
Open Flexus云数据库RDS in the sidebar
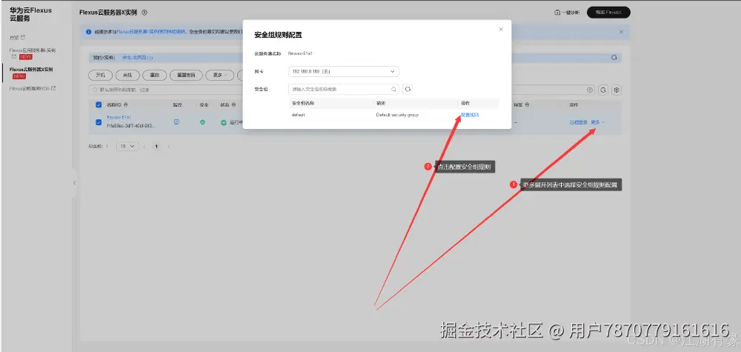pyautogui.click(x=30, y=88)
